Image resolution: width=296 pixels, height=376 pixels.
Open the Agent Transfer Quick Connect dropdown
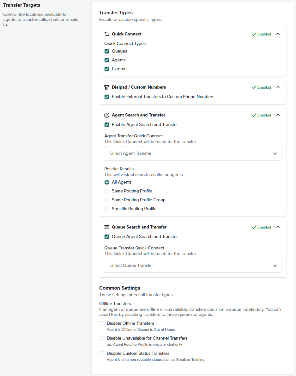(x=192, y=154)
